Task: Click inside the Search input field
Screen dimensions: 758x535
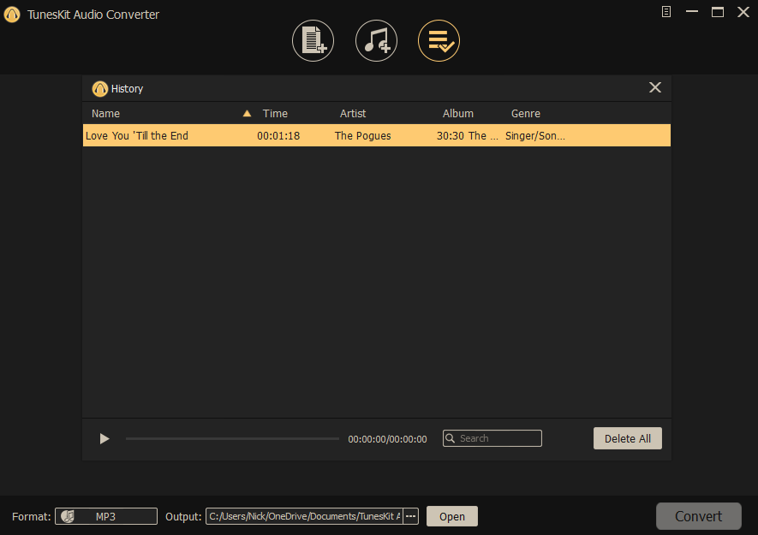Action: 497,437
